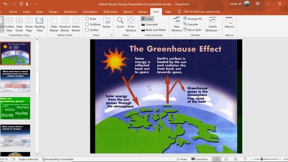Open Outline View
This screenshot has height=162, width=288.
(9, 24)
